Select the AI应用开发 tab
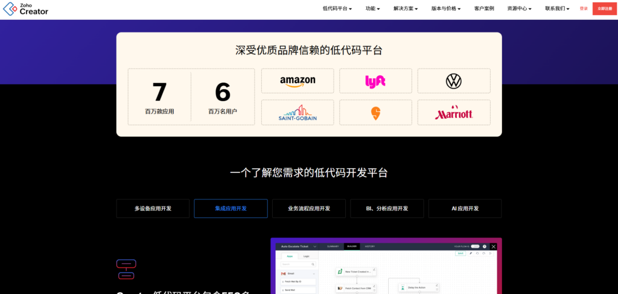Screen dimensions: 618x294 pos(465,208)
